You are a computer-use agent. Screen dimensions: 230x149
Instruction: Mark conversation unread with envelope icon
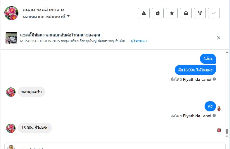point(186,13)
